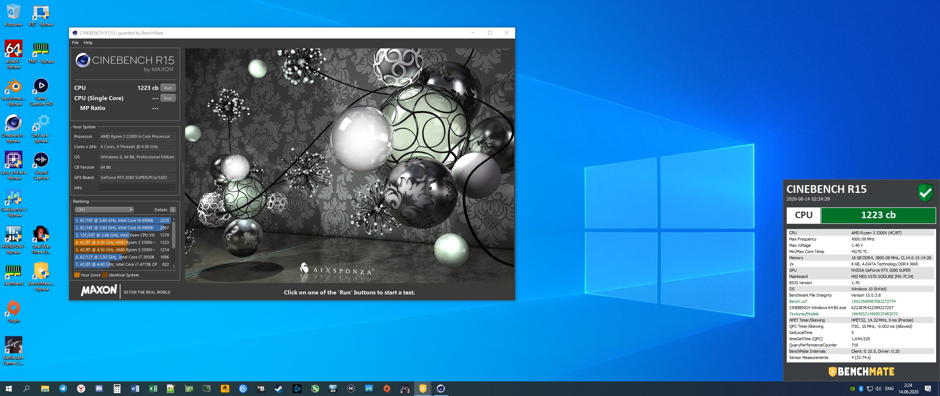This screenshot has width=940, height=396.
Task: Switch to BenchMate shield taskbar button
Action: pyautogui.click(x=423, y=389)
